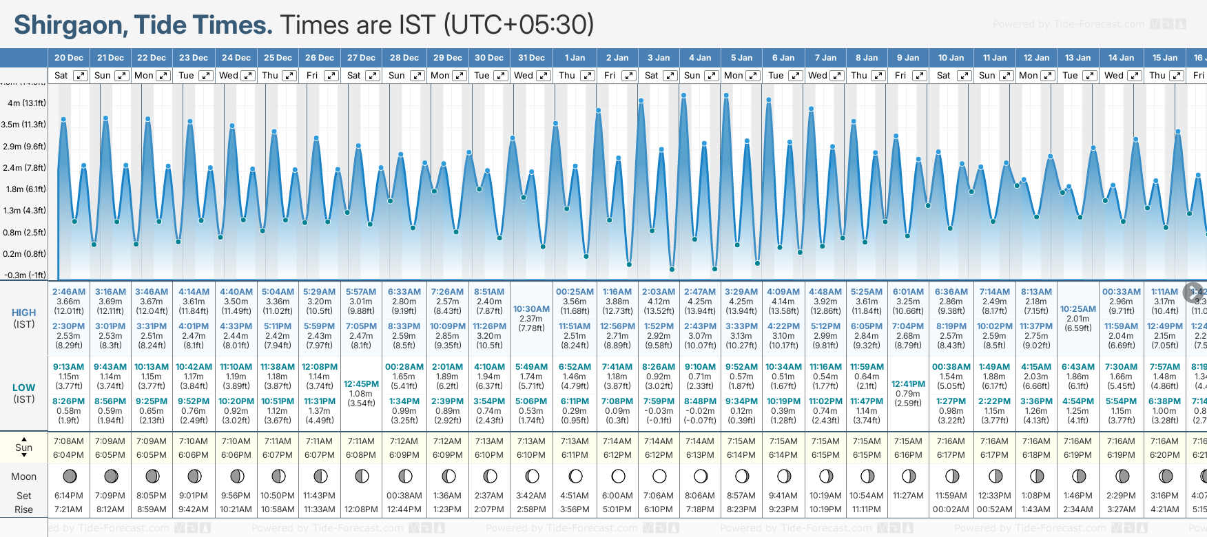Screen dimensions: 1207x537
Task: Click the sunset down-arrow below the Sun label
Action: [24, 456]
